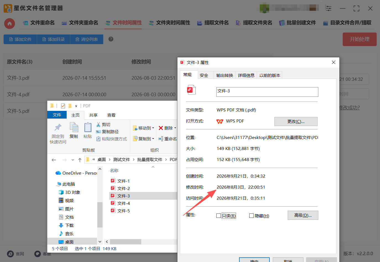This screenshot has height=262, width=380.
Task: Toggle the Hidden checkbox
Action: tap(251, 216)
